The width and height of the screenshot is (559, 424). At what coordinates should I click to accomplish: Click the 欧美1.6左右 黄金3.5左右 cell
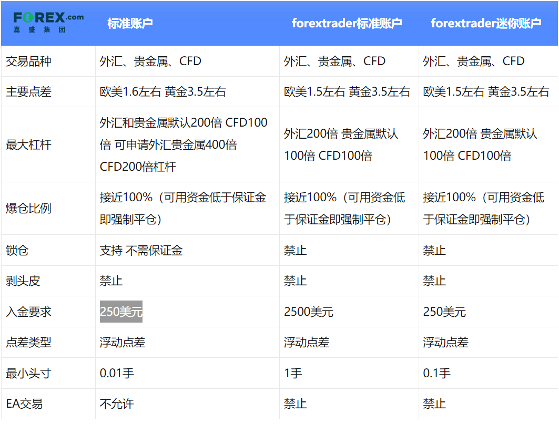point(163,92)
